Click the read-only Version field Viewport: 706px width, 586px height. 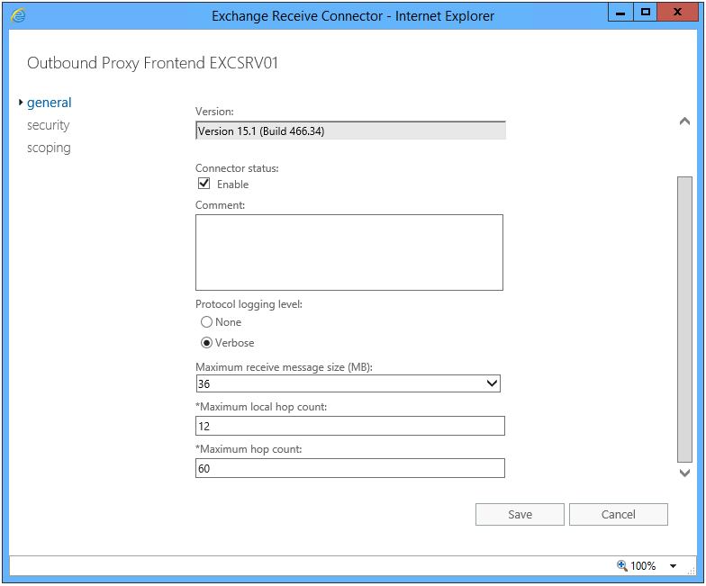[x=350, y=131]
